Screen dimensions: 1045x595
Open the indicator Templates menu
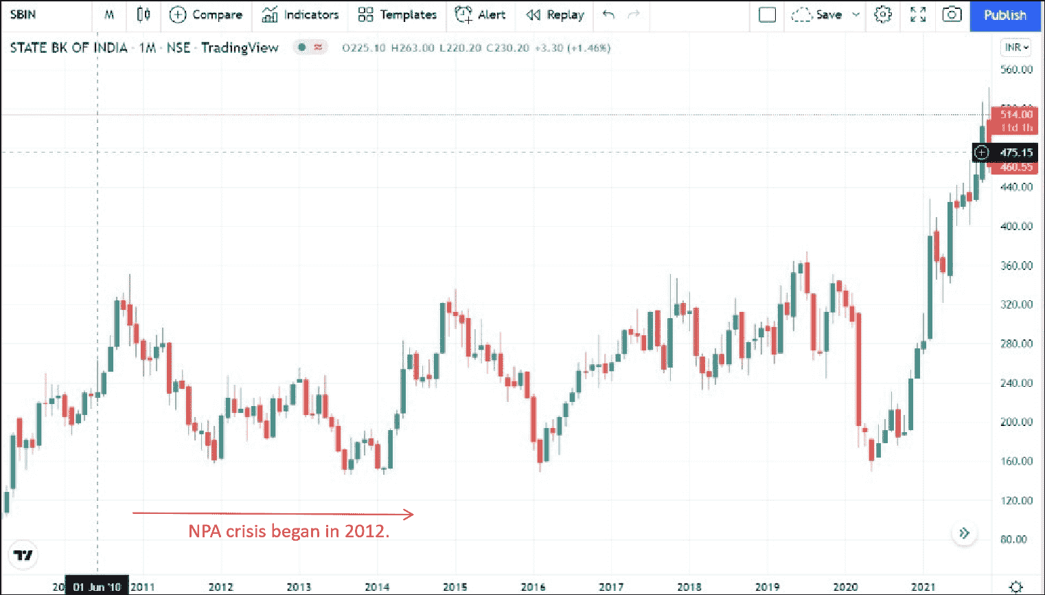(x=398, y=14)
